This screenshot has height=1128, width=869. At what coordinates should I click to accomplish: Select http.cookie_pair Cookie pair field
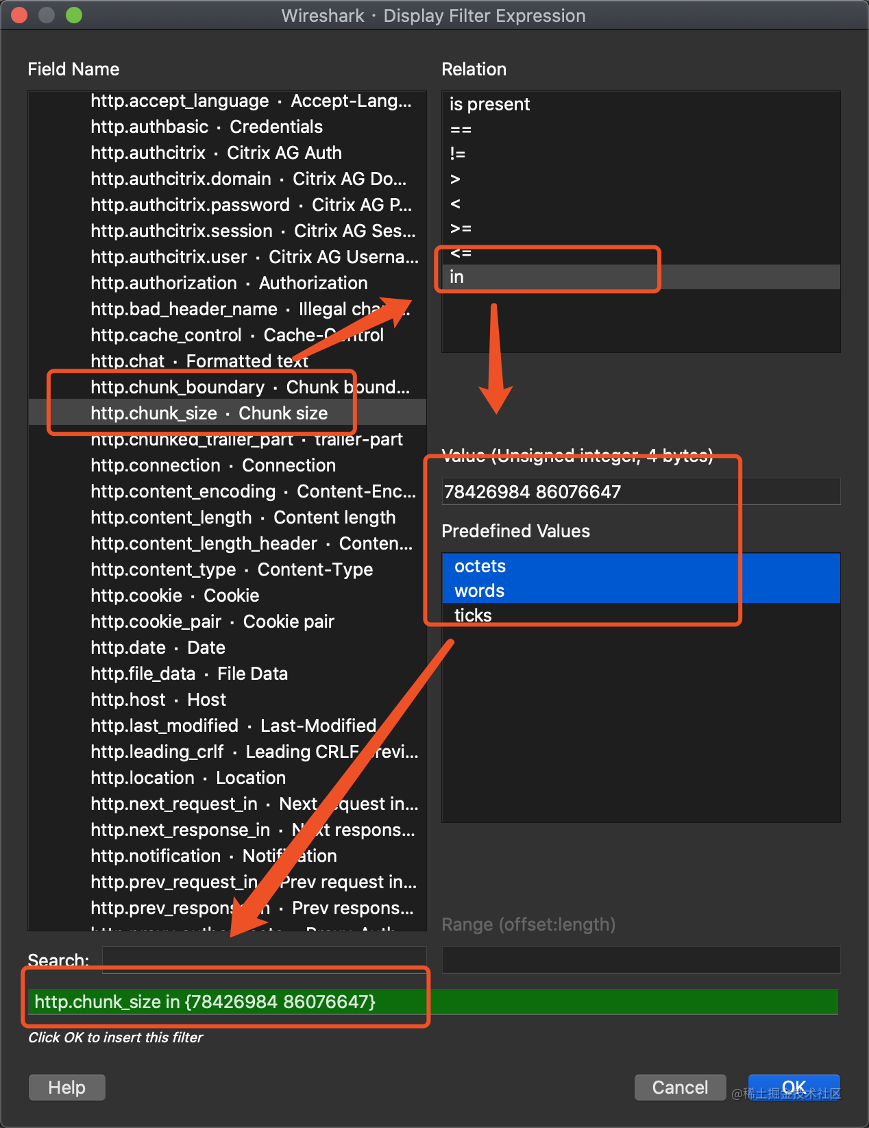tap(227, 622)
